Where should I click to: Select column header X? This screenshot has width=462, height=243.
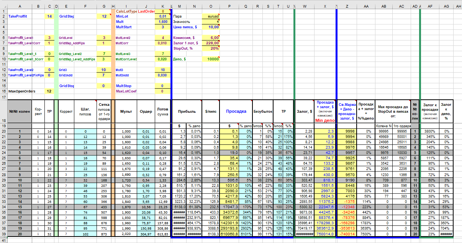325,7
